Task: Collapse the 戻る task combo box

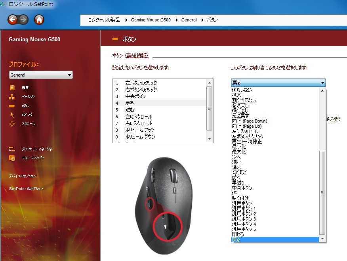Action: [278, 83]
